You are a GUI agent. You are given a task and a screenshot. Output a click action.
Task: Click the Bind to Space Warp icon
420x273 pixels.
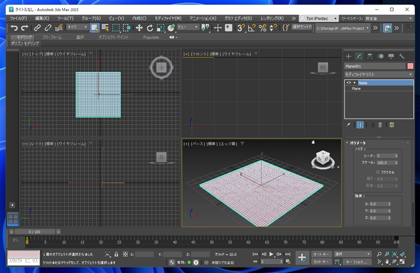(59, 28)
